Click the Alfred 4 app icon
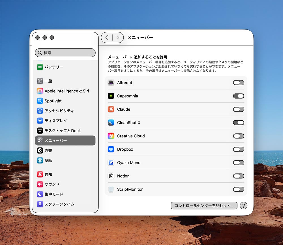Viewport: 283px width, 245px height. click(111, 83)
